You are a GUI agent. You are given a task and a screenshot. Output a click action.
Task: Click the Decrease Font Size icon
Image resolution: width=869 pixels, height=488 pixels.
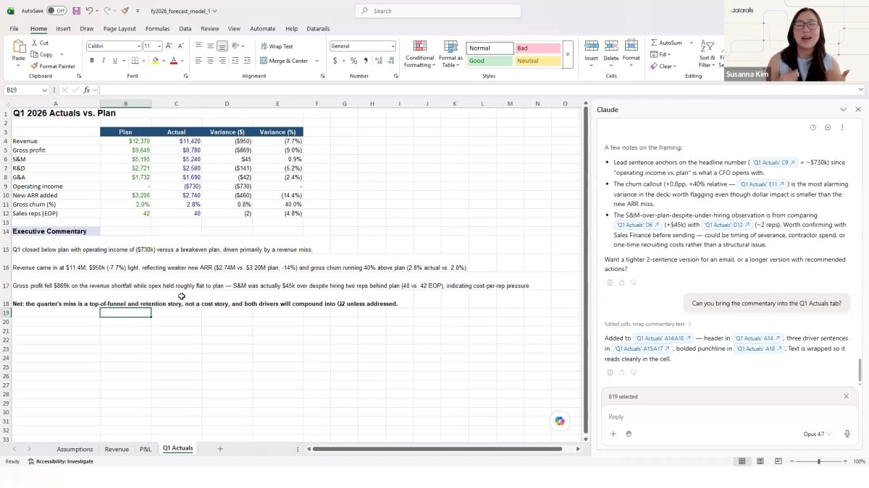[x=179, y=46]
